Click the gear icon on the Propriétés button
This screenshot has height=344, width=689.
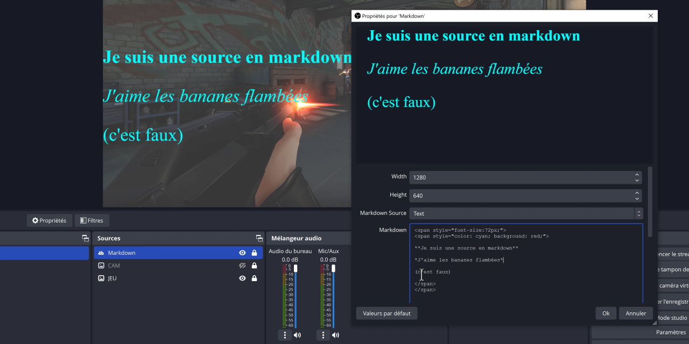click(34, 220)
